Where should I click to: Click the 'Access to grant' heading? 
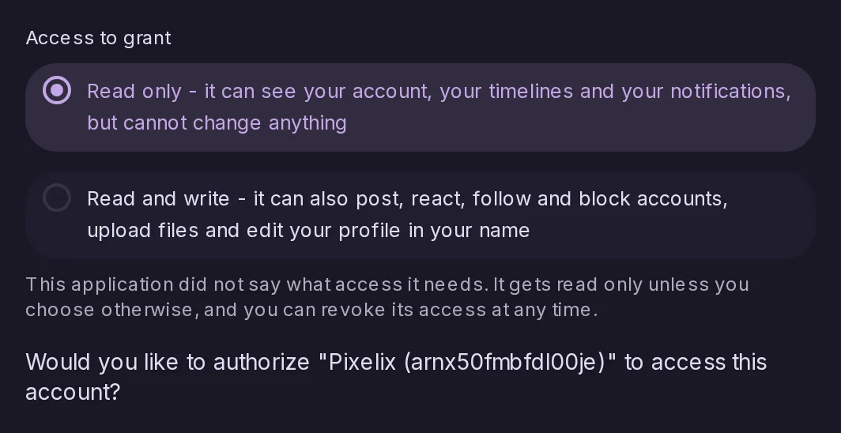click(98, 38)
